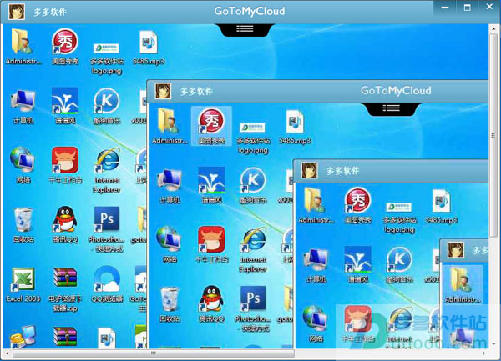The height and width of the screenshot is (361, 501).
Task: Launch 美图秀秀 on the outermost desktop
Action: (x=65, y=47)
